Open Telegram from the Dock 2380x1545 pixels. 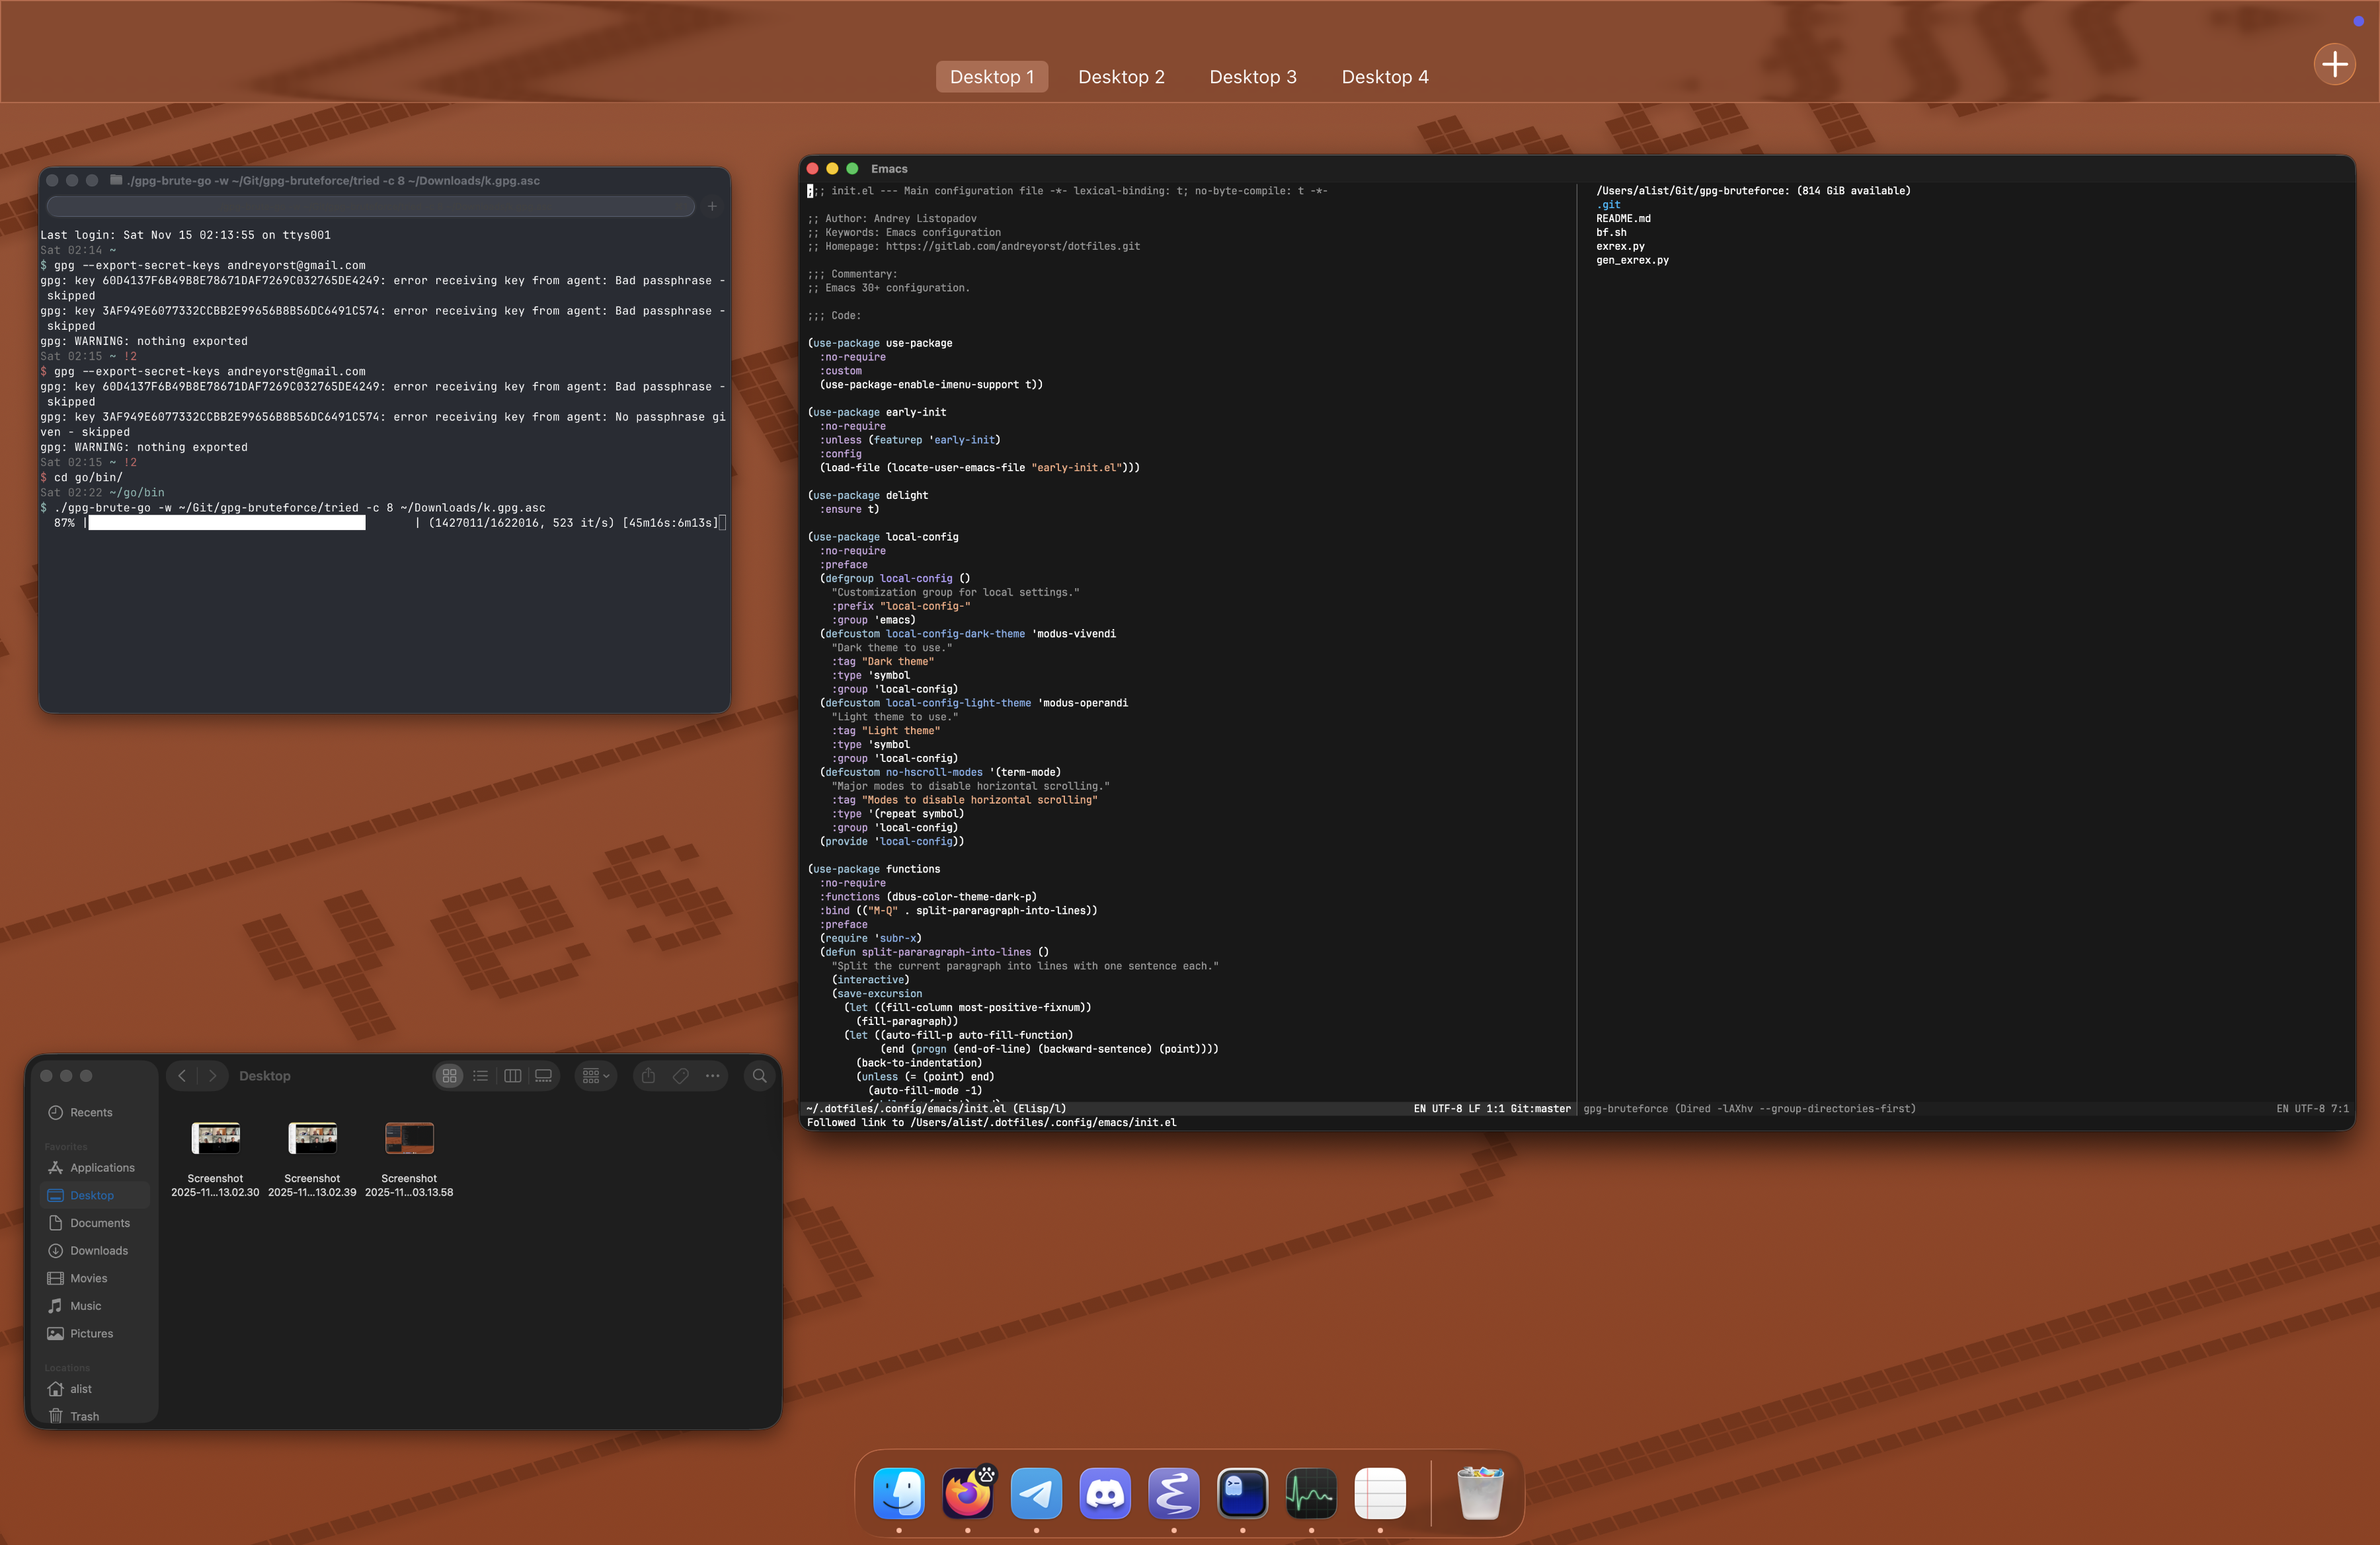(1036, 1494)
